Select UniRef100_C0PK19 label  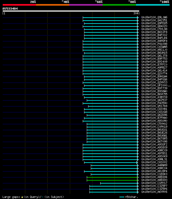(154, 127)
